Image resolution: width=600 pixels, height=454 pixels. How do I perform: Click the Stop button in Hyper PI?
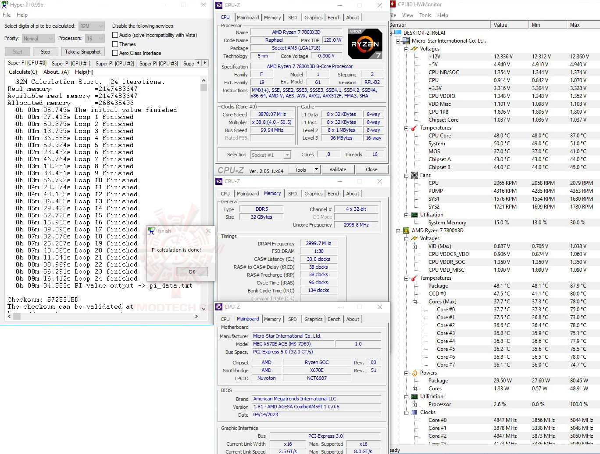[x=46, y=52]
